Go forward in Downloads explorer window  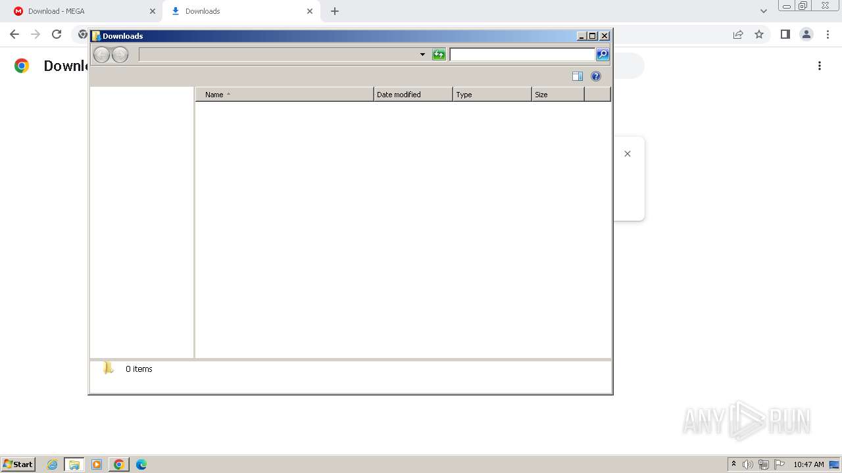click(120, 55)
